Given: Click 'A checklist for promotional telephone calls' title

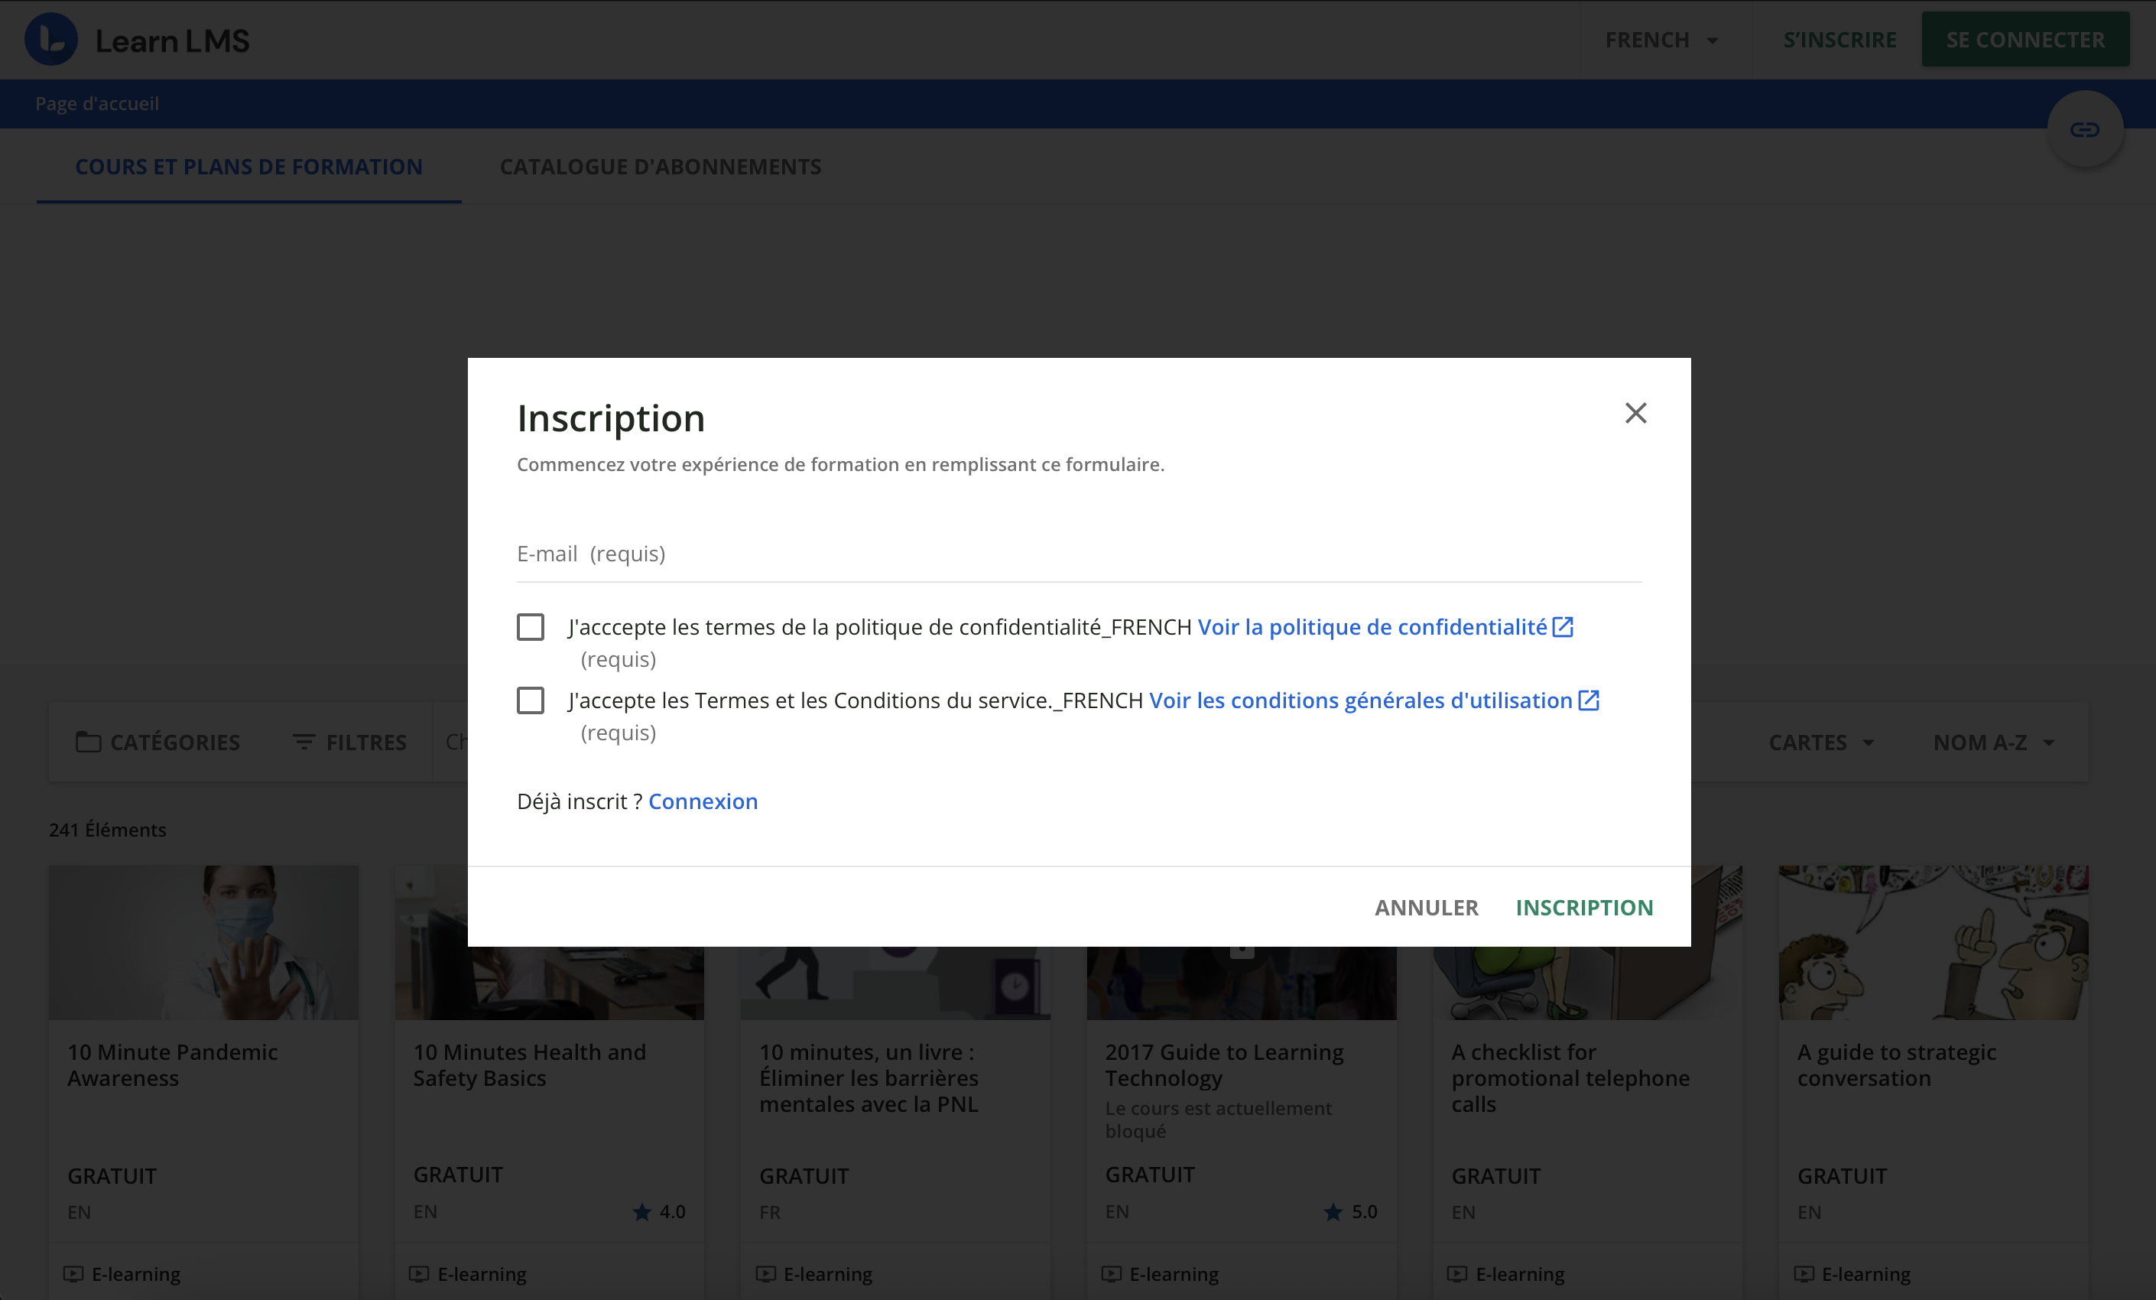Looking at the screenshot, I should [1570, 1078].
